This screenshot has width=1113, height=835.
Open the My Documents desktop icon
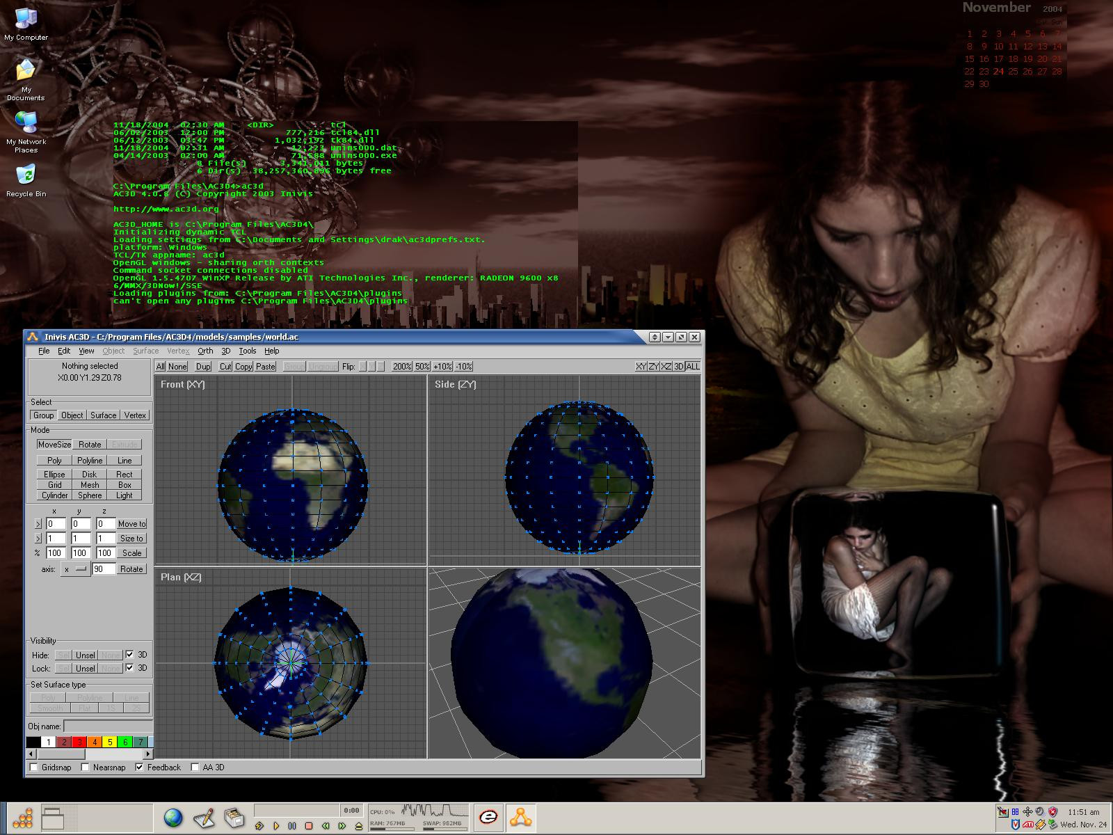pyautogui.click(x=26, y=81)
